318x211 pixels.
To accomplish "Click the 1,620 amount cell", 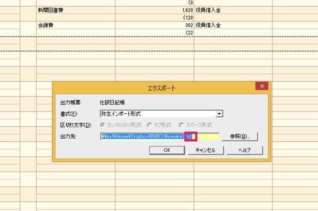I will 154,10.
